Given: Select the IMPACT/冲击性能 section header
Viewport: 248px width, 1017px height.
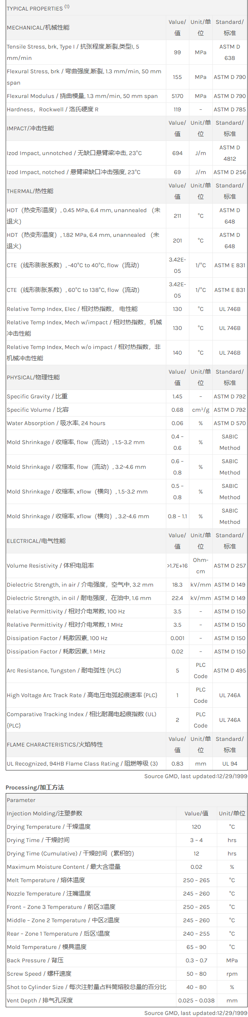Looking at the screenshot, I should click(x=30, y=128).
